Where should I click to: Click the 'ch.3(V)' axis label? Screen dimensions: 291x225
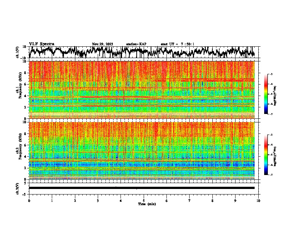pos(18,189)
